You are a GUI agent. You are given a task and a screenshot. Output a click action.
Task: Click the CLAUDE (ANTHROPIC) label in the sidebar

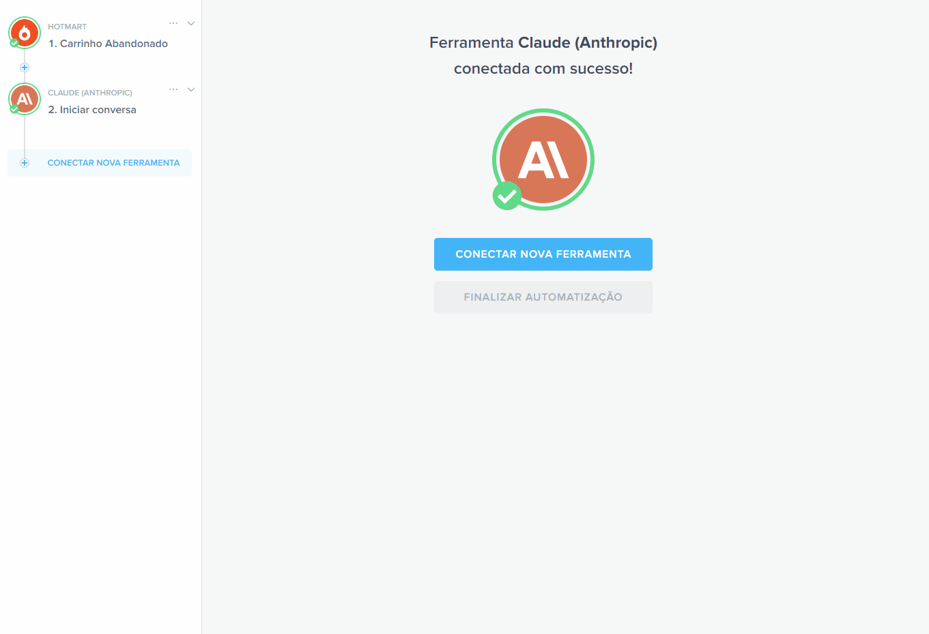[90, 93]
